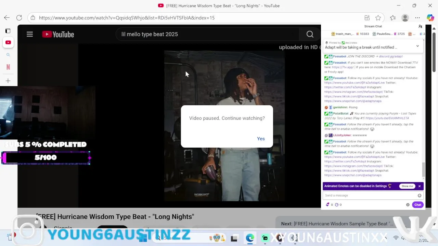Open the youtu.be/6VoXMhhLETA song link
438x246 pixels.
point(387,118)
